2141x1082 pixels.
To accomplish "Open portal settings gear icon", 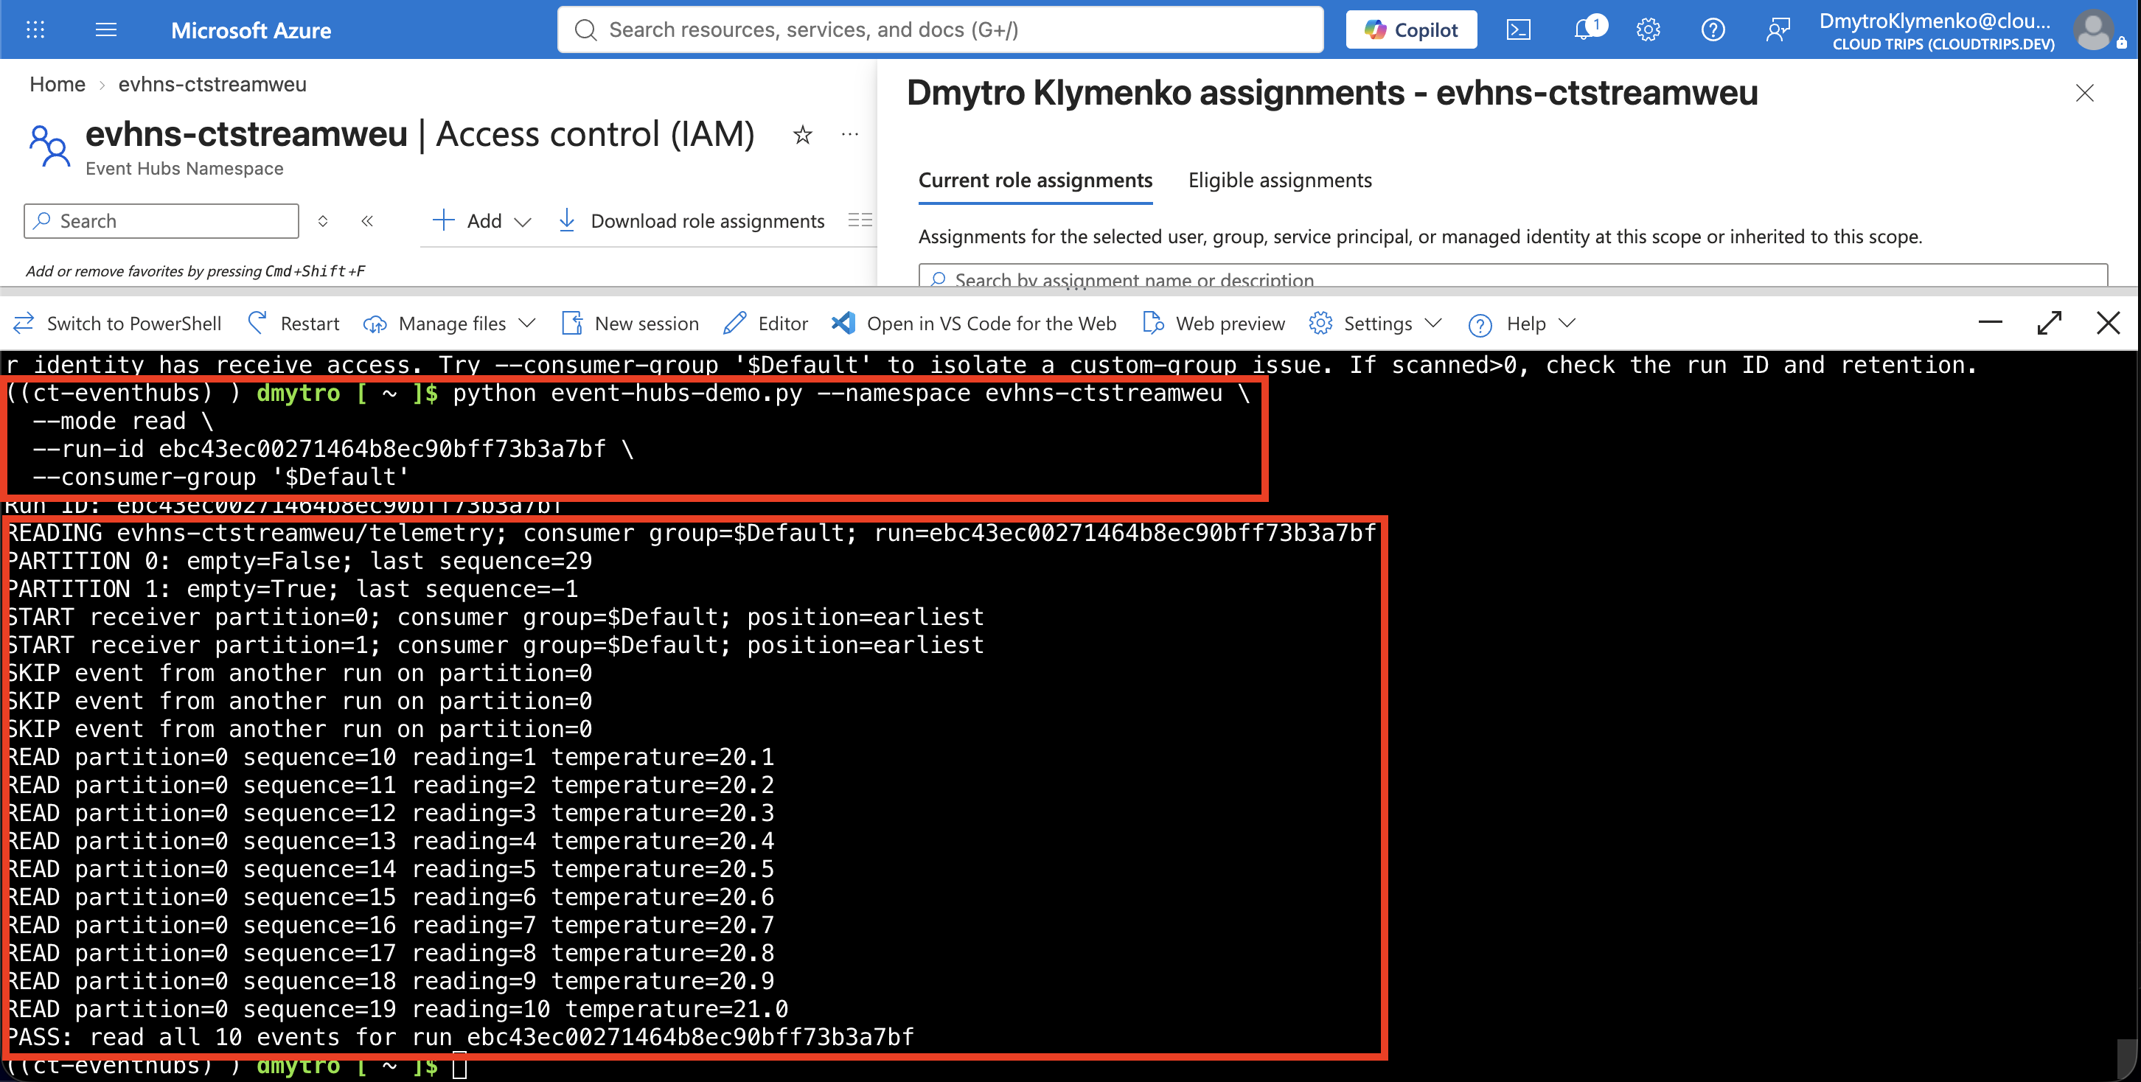I will click(x=1647, y=30).
